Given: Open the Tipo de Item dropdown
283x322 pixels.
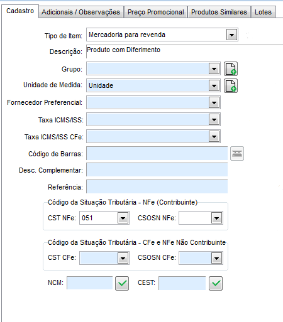Looking at the screenshot, I should 231,35.
